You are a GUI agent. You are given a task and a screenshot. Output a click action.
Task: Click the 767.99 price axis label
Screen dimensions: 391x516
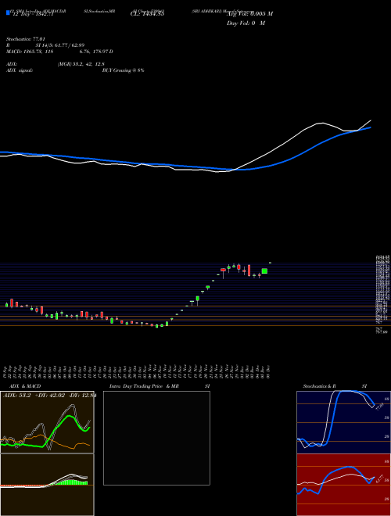(x=382, y=332)
